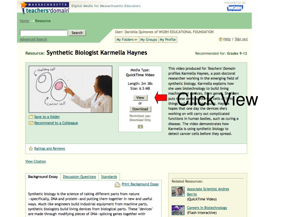Click the Help question mark icon

pyautogui.click(x=220, y=39)
